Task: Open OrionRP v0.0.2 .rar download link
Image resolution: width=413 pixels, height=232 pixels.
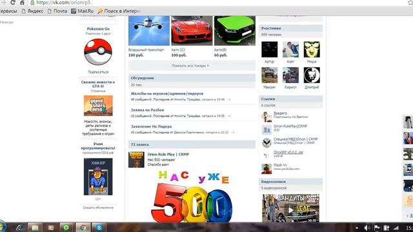Action: 288,152
